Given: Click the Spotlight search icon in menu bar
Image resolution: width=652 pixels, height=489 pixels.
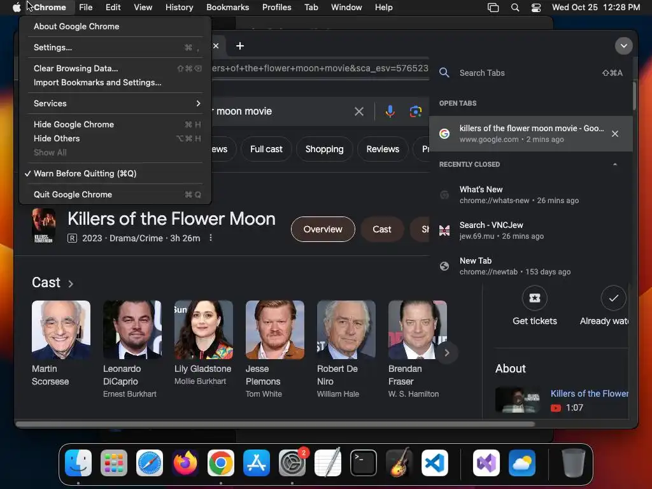Looking at the screenshot, I should pyautogui.click(x=514, y=8).
